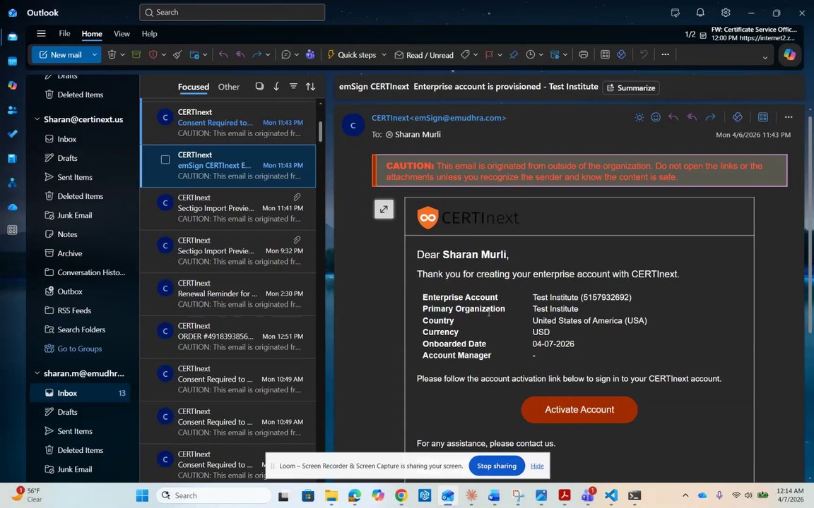Click the Activate Account button
This screenshot has height=508, width=814.
click(579, 409)
